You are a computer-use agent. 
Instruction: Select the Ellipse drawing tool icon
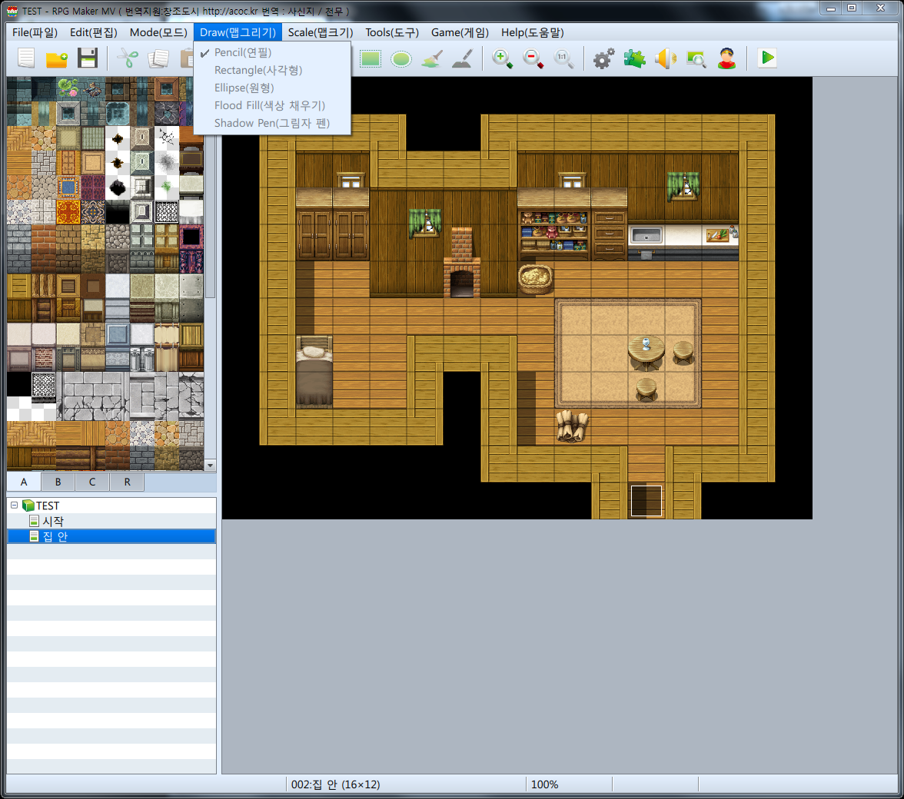pos(400,58)
